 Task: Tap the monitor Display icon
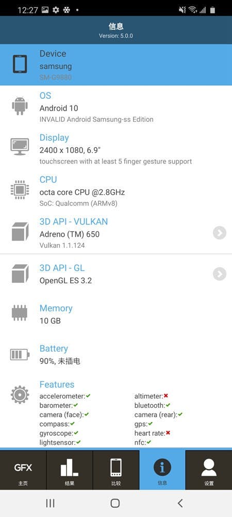[x=20, y=147]
